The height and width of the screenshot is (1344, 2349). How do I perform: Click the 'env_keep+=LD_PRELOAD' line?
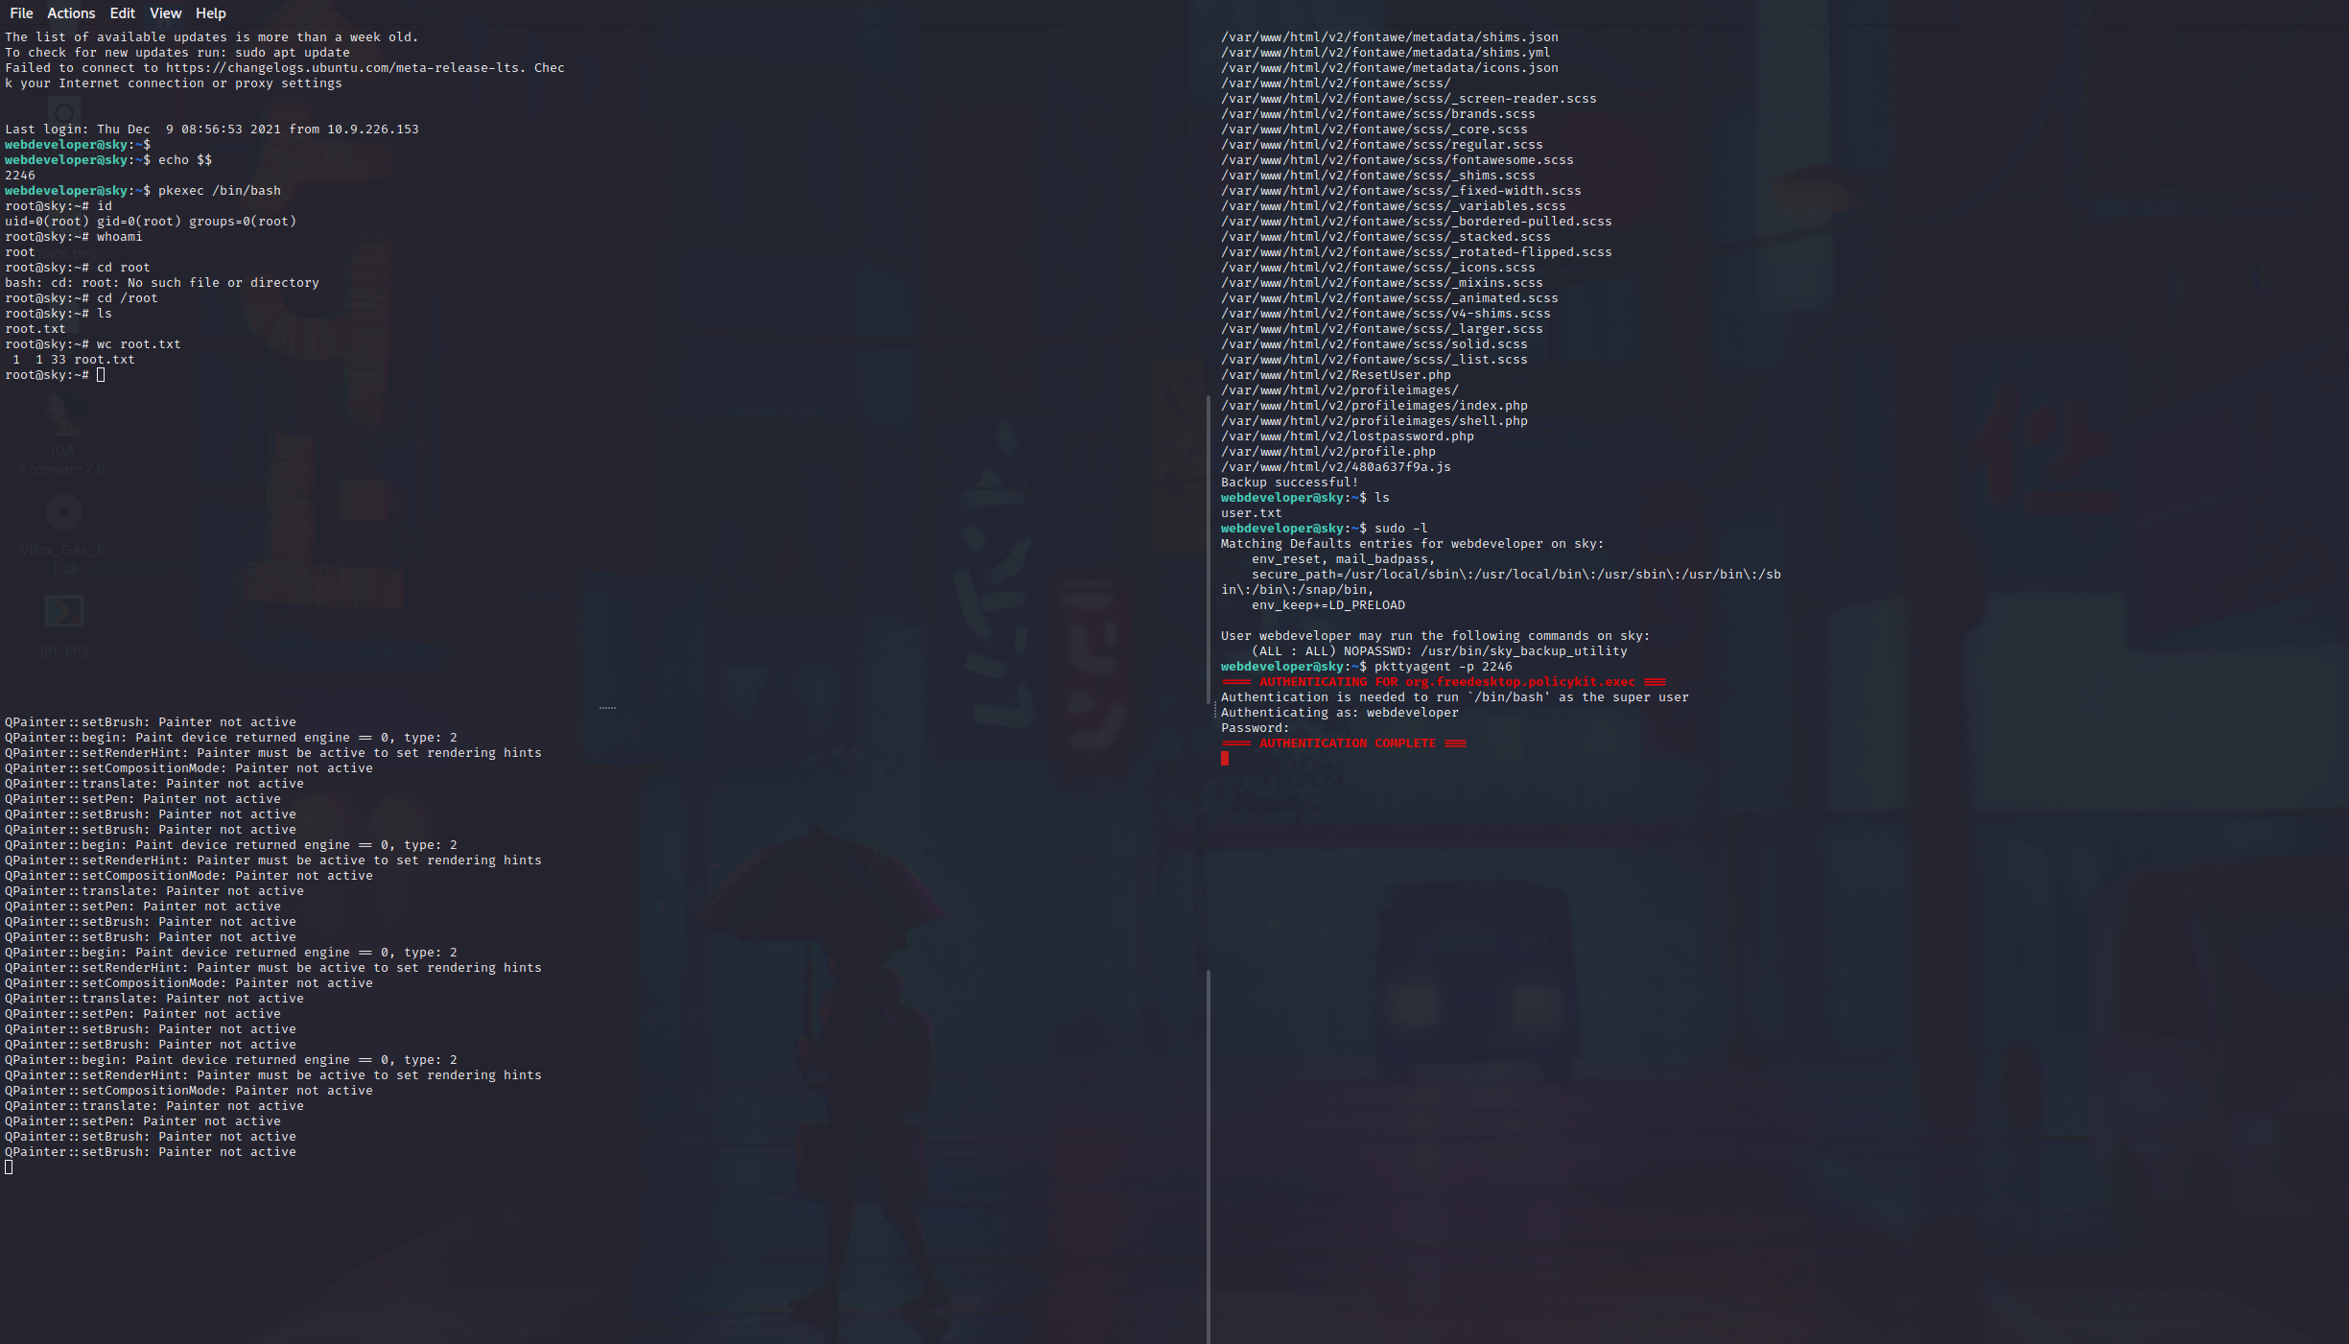[x=1328, y=605]
